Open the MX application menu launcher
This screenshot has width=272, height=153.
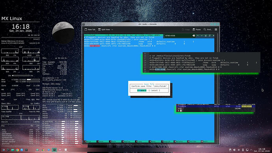click(4, 150)
